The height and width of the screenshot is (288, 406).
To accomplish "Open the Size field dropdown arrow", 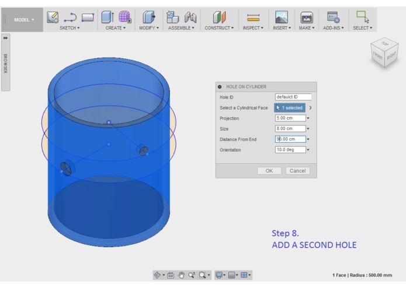I will [x=308, y=129].
